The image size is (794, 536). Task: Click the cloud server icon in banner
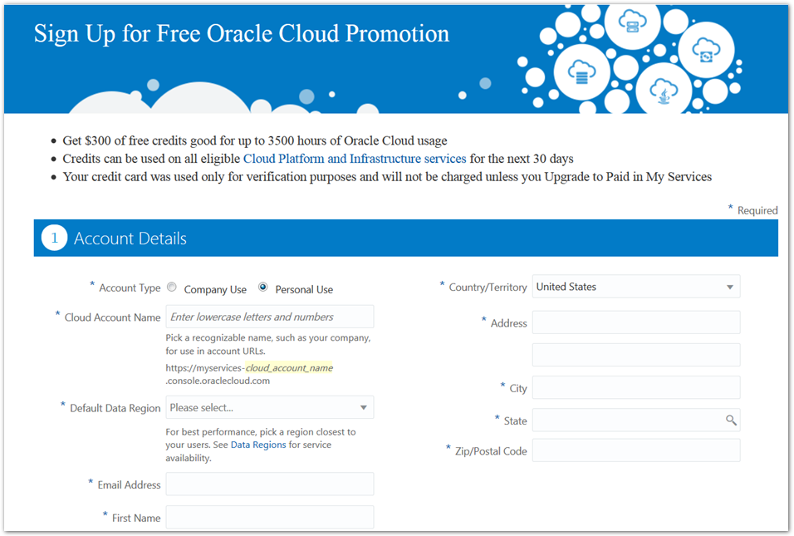click(632, 20)
